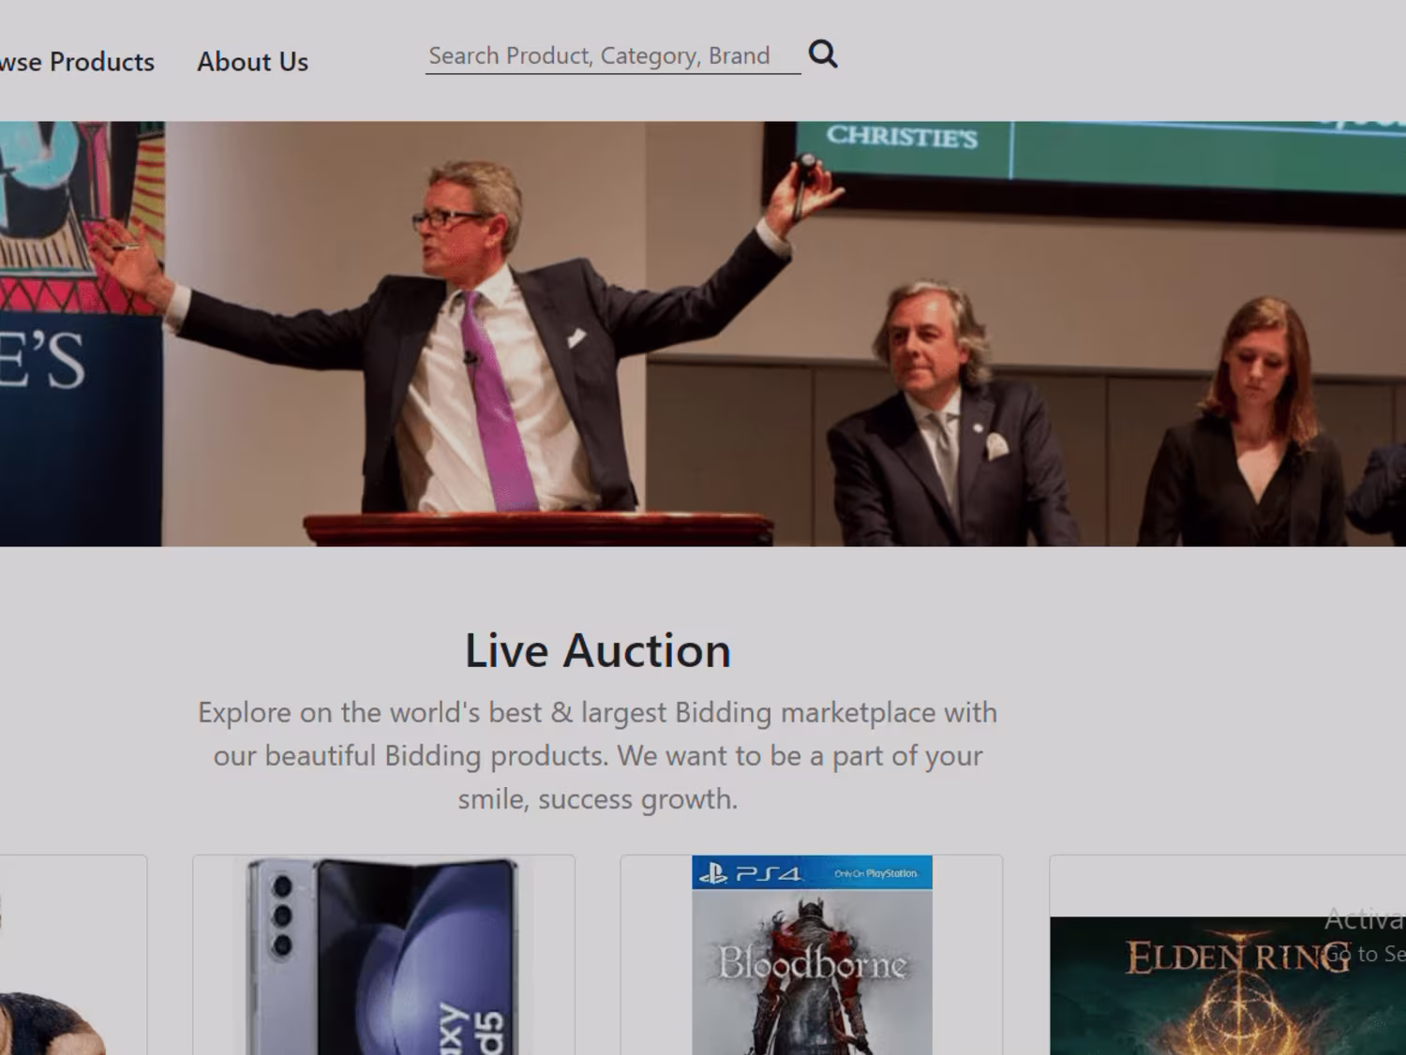Select the Galaxy Fold5 phone product image

click(x=383, y=956)
